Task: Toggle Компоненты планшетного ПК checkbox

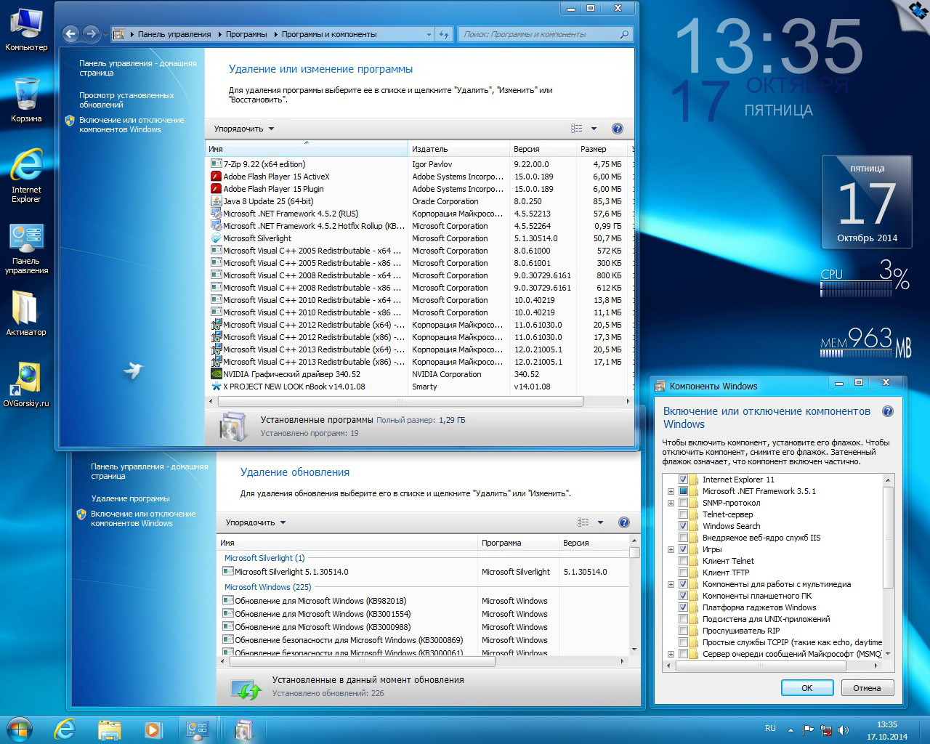Action: [x=683, y=596]
